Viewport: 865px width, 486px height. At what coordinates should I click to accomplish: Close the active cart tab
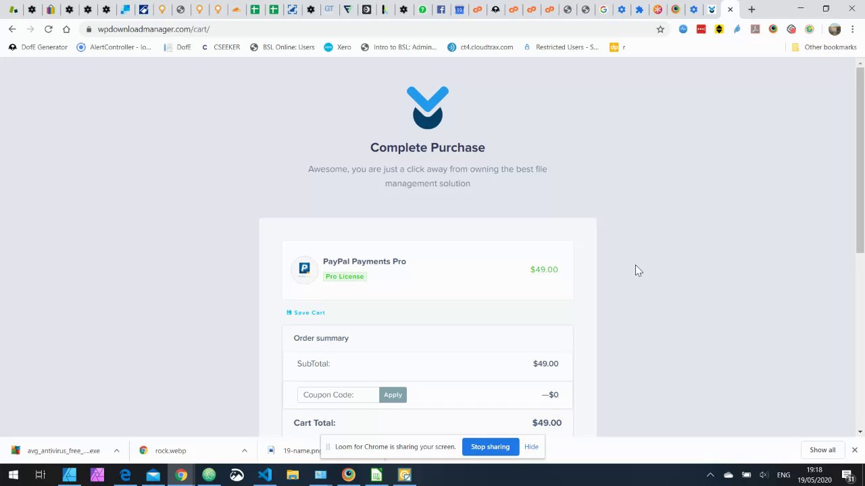(730, 9)
